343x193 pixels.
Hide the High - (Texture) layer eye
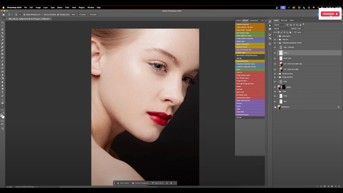tap(275, 47)
